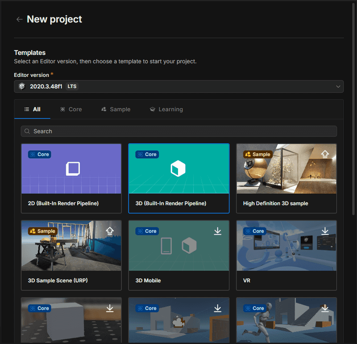Screen dimensions: 357x344
Task: Switch to the Sample templates tab
Action: pos(116,109)
